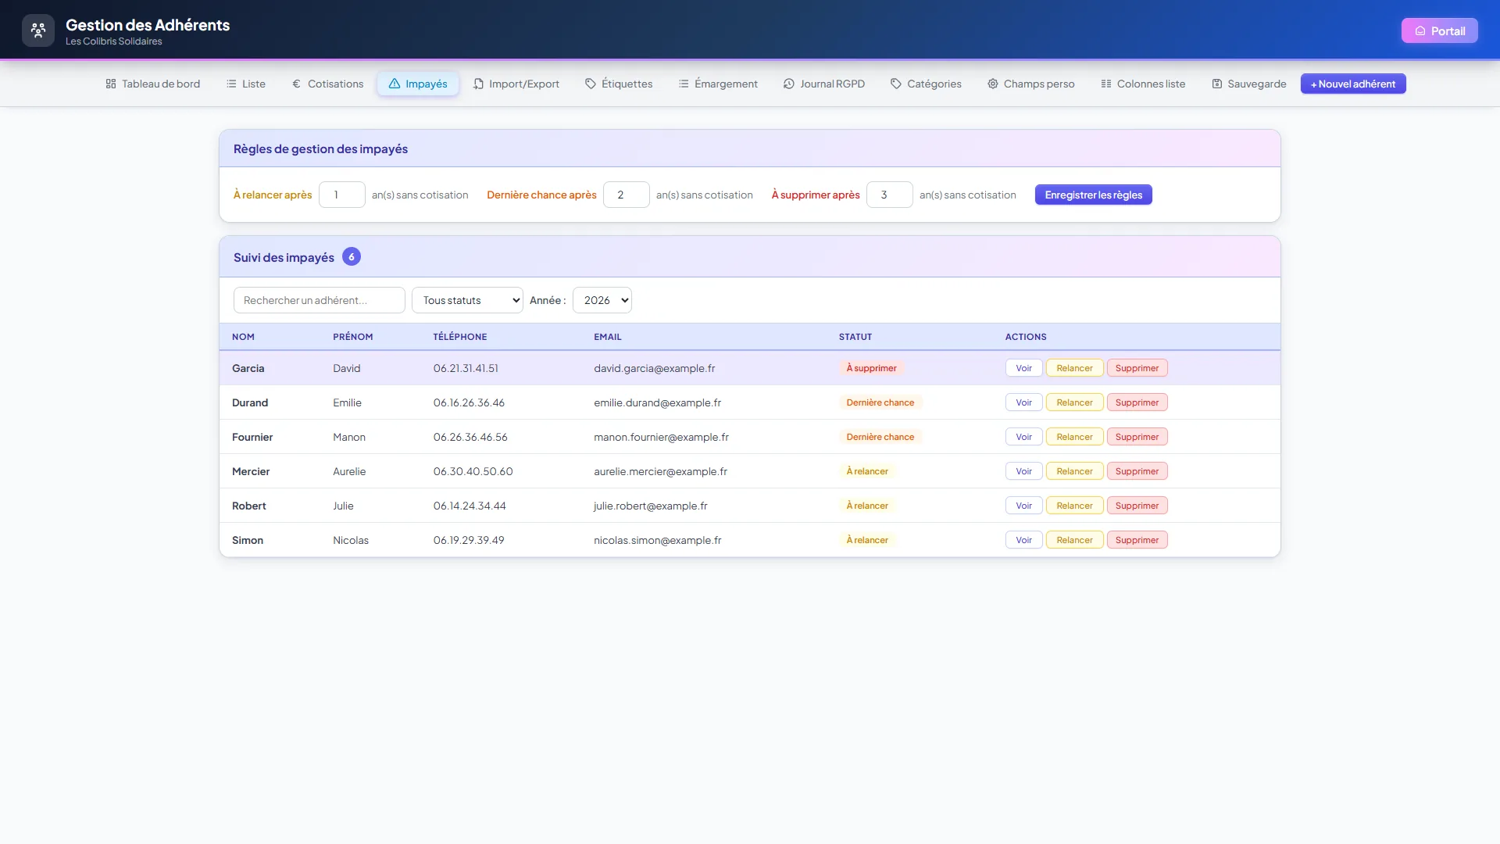This screenshot has width=1500, height=844.
Task: Open the Colonnes liste tab
Action: tap(1143, 84)
